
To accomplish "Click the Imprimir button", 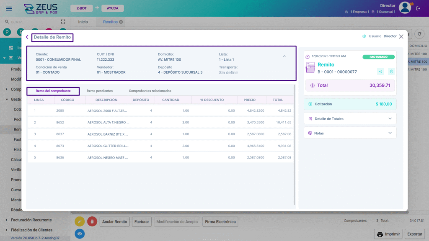I will click(388, 234).
